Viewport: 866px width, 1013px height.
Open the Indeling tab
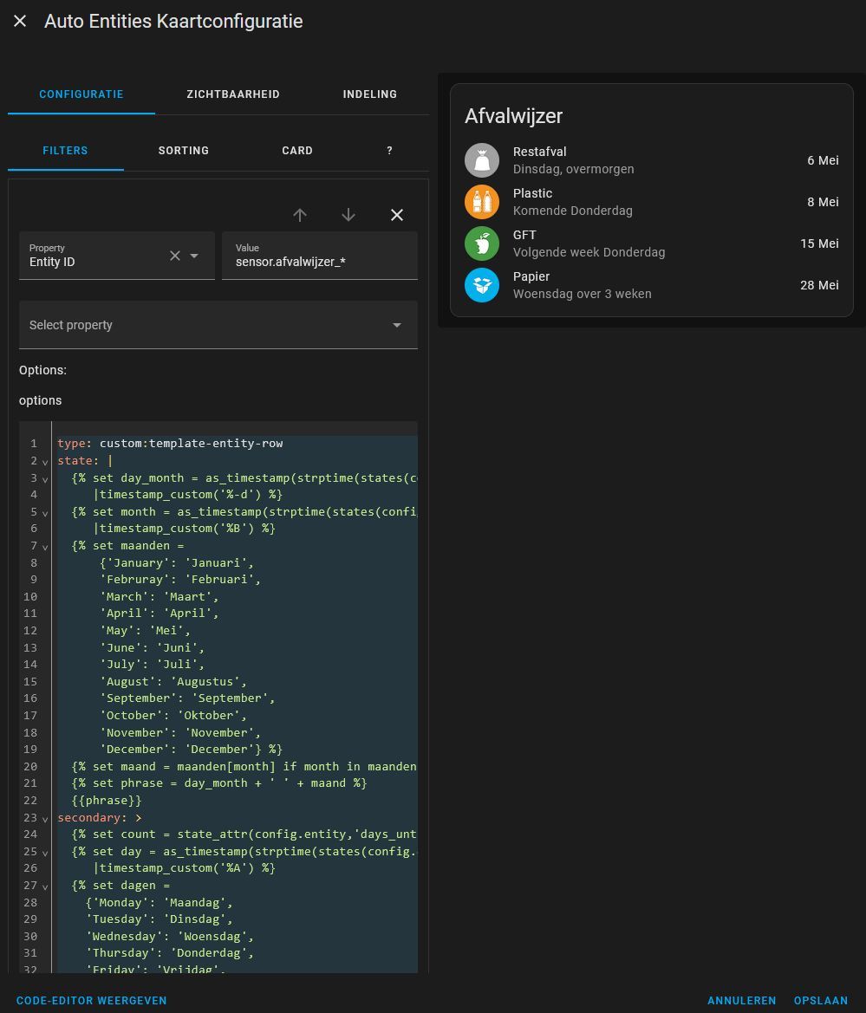[x=370, y=94]
